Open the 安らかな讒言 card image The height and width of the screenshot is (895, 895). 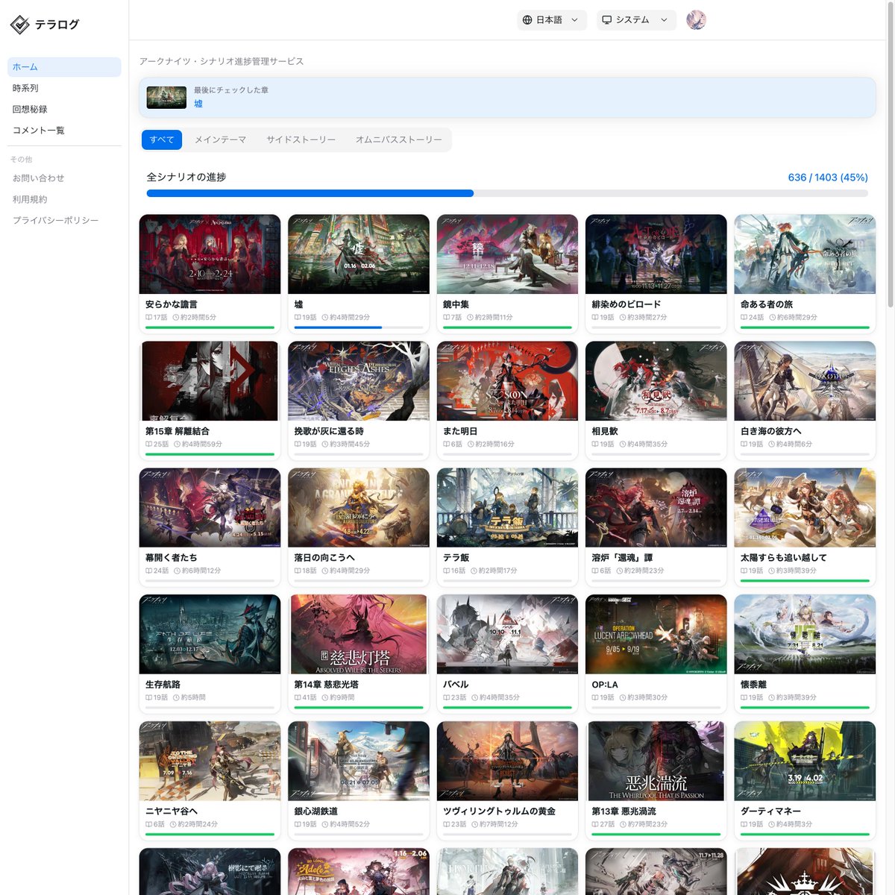click(x=210, y=254)
